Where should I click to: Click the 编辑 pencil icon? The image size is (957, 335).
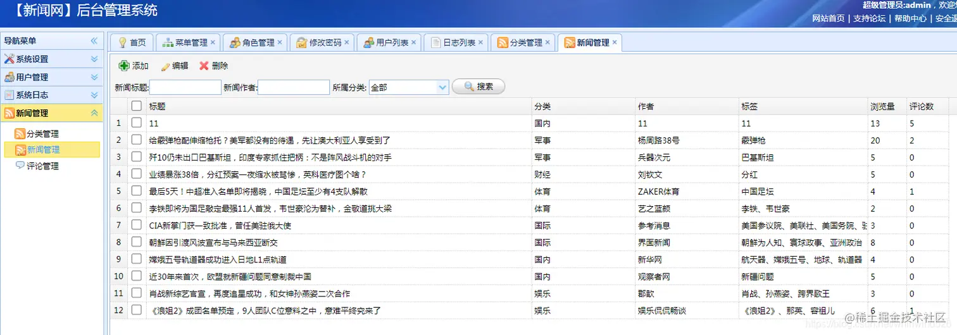click(166, 66)
